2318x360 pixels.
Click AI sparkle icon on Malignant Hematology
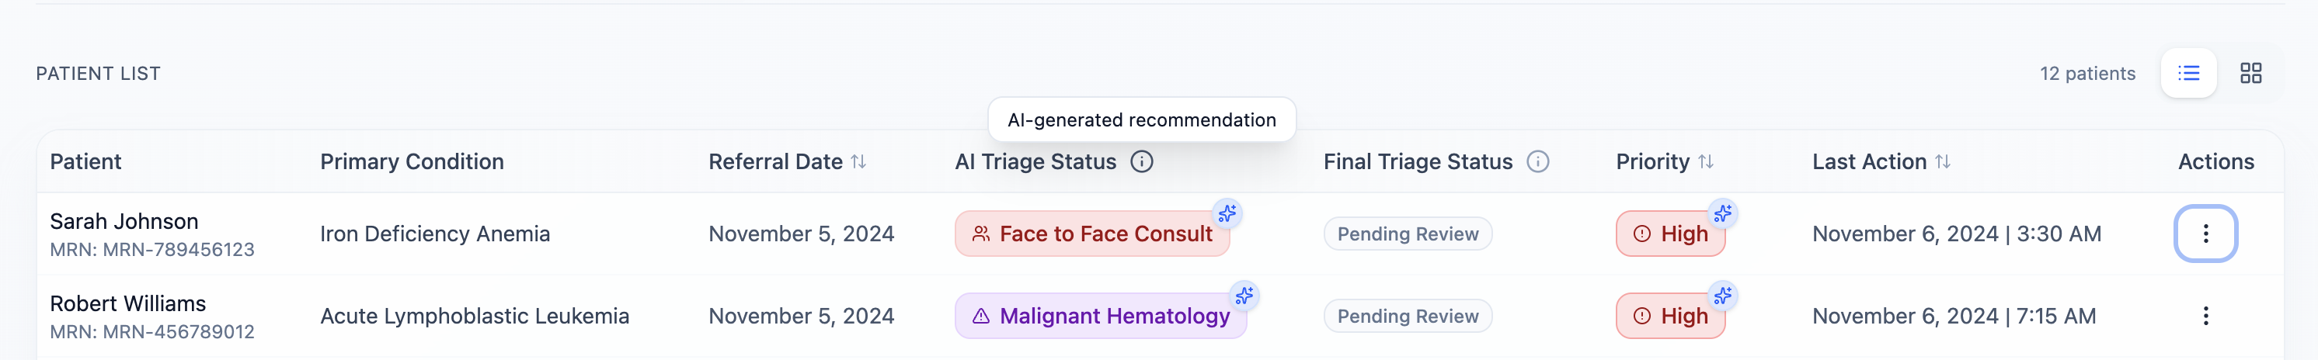(x=1244, y=296)
